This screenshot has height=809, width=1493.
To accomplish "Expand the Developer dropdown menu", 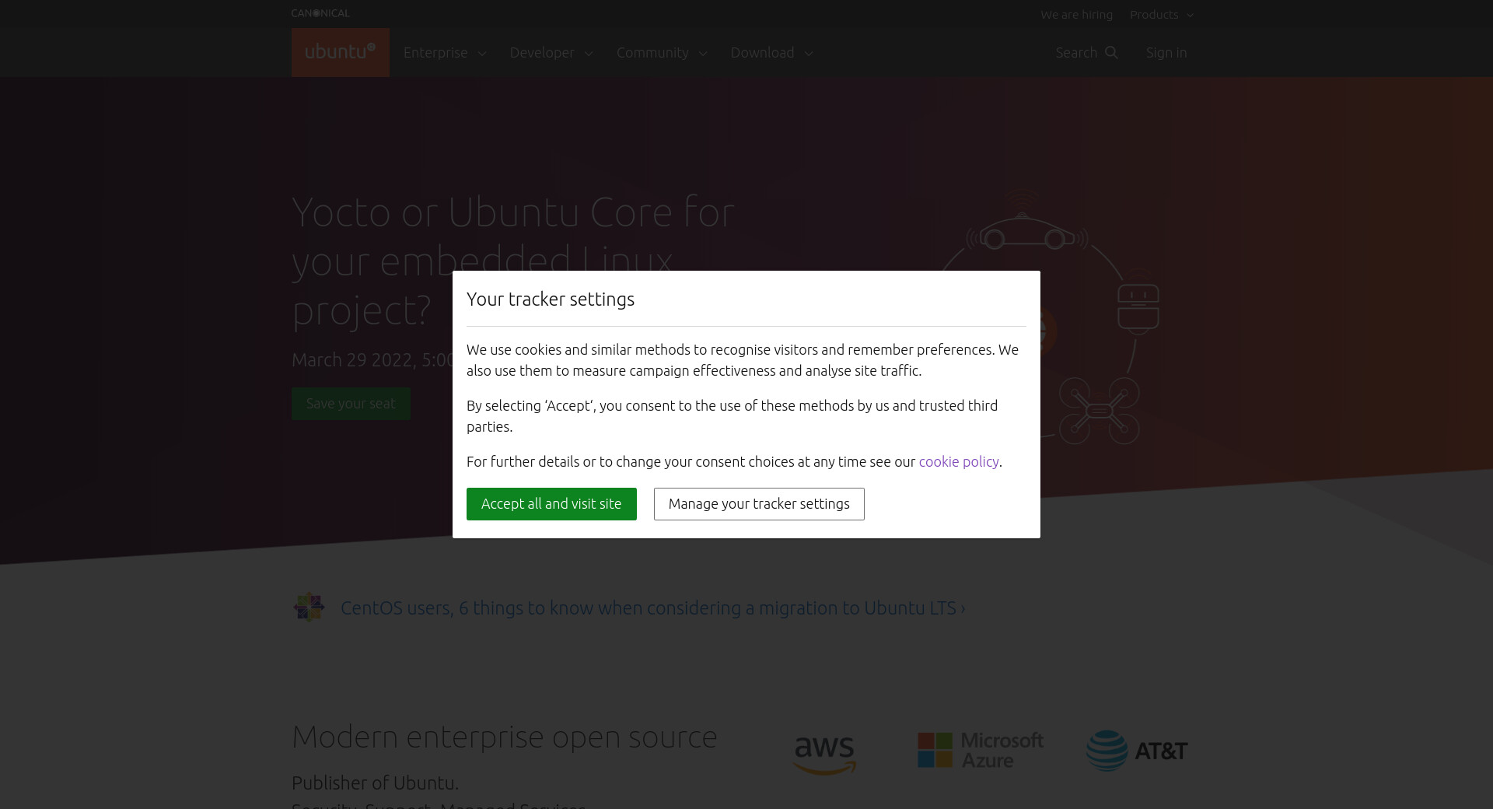I will click(x=551, y=53).
